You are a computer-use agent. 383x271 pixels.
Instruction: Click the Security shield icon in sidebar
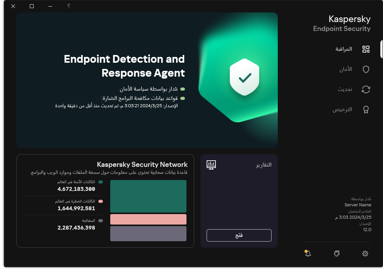click(x=366, y=69)
